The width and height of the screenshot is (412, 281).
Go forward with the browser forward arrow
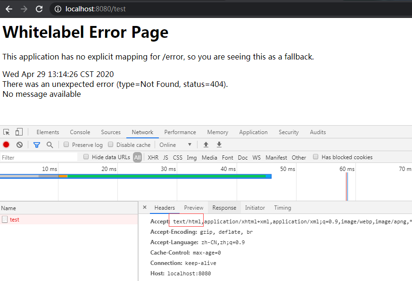pyautogui.click(x=24, y=9)
